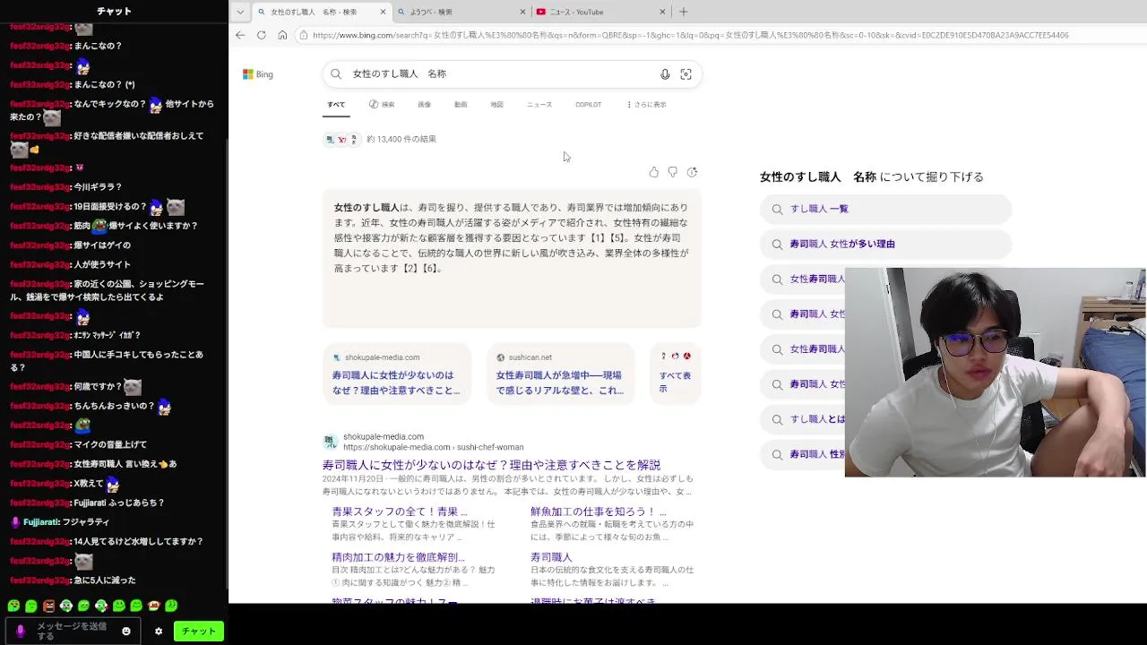
Task: Click chat message 急に5人に減った
Action: coord(104,580)
